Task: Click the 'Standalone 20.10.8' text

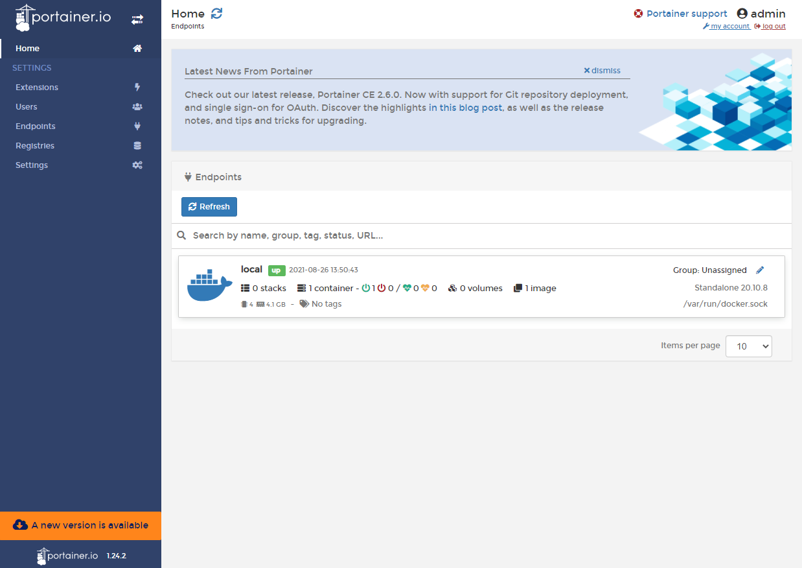Action: 731,288
